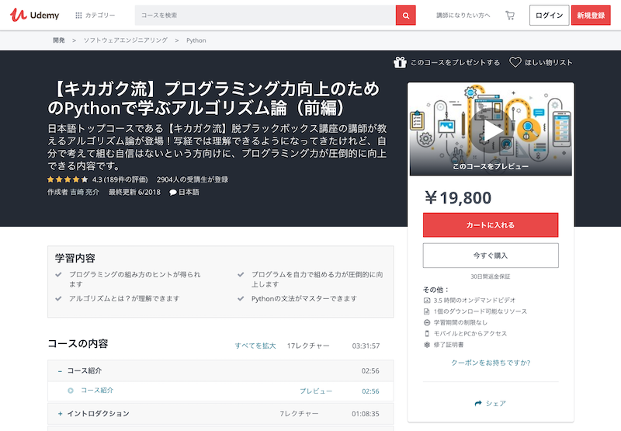Open クーポンをお持ちですか? link

[x=491, y=363]
